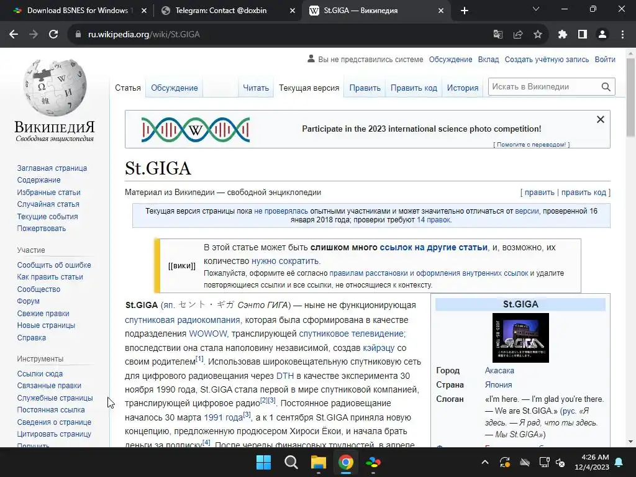This screenshot has width=636, height=477.
Task: Click the Войти login link
Action: (605, 60)
